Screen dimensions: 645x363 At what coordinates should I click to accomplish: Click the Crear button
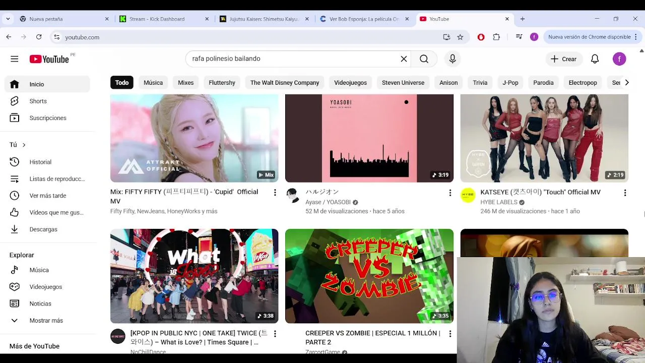(x=564, y=59)
